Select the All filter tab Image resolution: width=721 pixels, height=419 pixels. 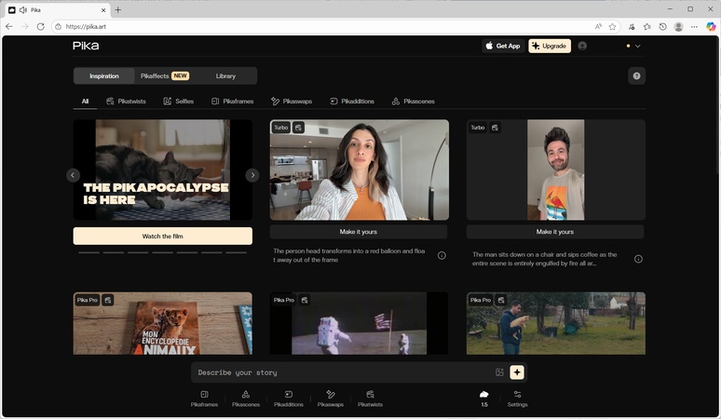point(85,101)
